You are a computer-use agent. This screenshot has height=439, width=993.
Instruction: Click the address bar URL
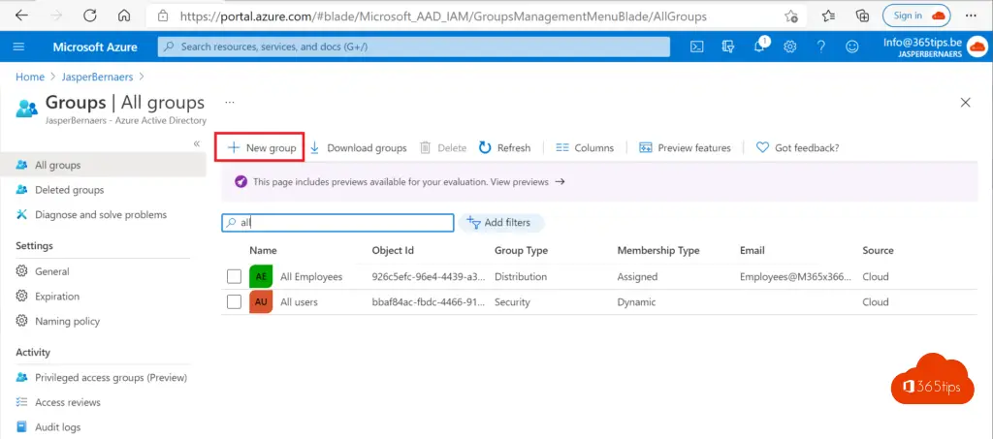pyautogui.click(x=443, y=16)
